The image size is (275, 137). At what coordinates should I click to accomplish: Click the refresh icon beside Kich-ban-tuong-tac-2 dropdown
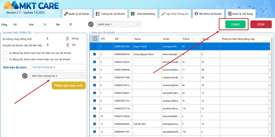25,76
